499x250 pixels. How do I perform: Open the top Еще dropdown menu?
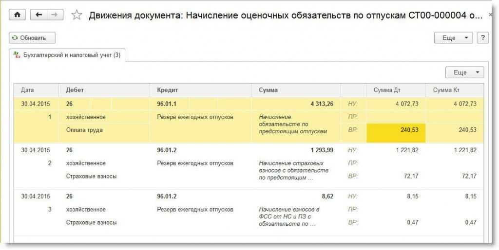pyautogui.click(x=453, y=38)
